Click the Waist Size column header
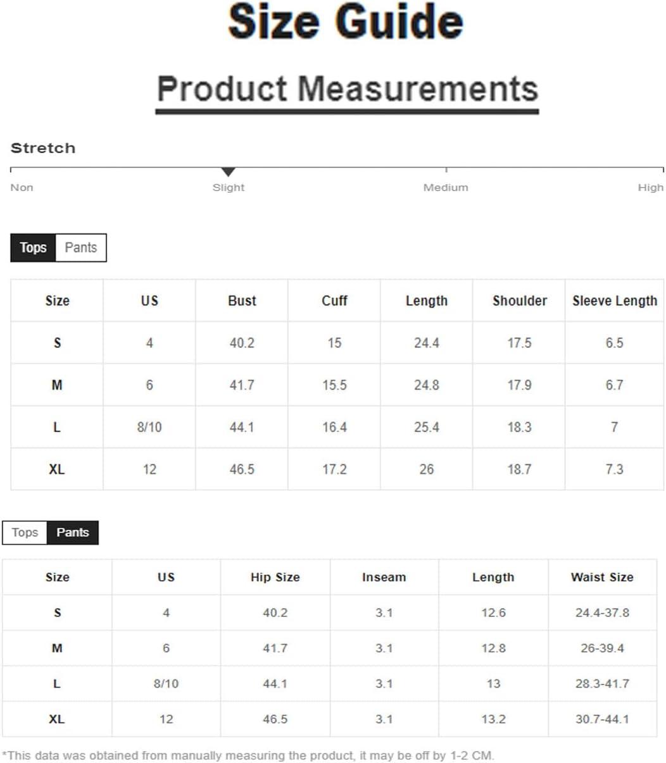The image size is (666, 763). click(x=602, y=577)
